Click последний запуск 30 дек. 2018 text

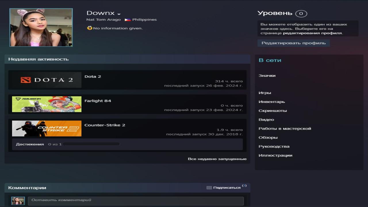[x=204, y=134]
